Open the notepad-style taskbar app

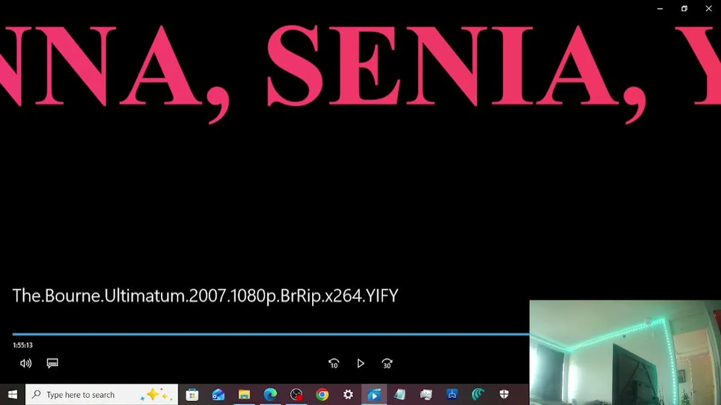click(400, 395)
